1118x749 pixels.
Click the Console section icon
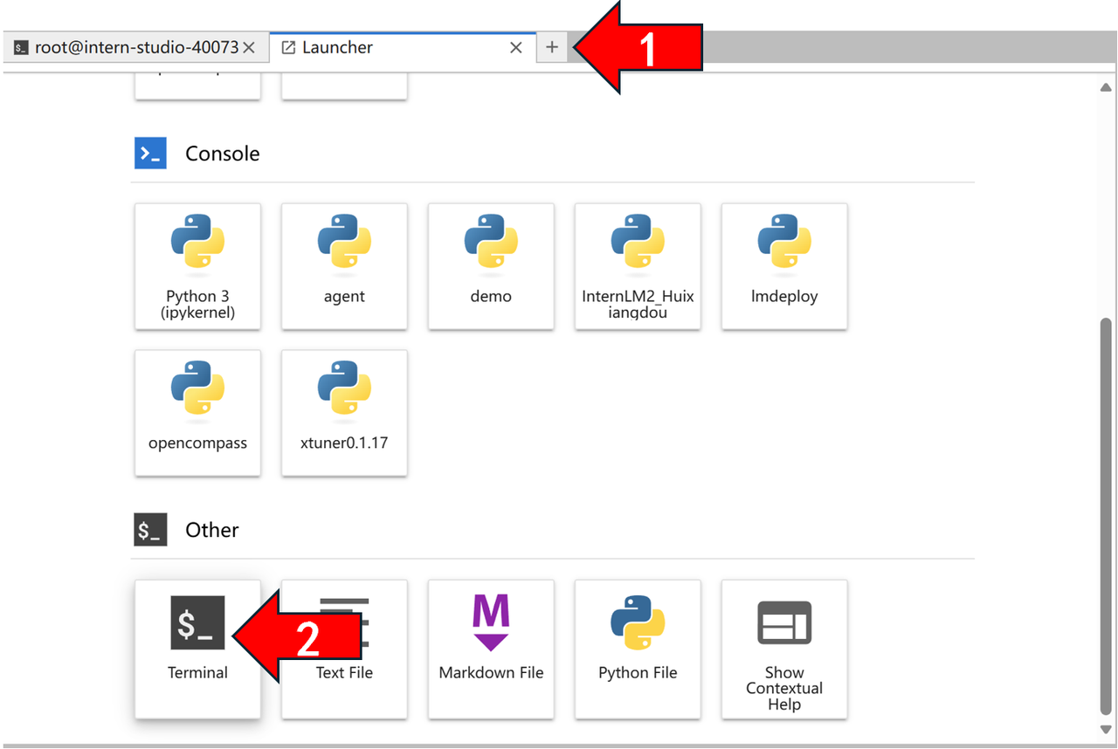pos(150,154)
